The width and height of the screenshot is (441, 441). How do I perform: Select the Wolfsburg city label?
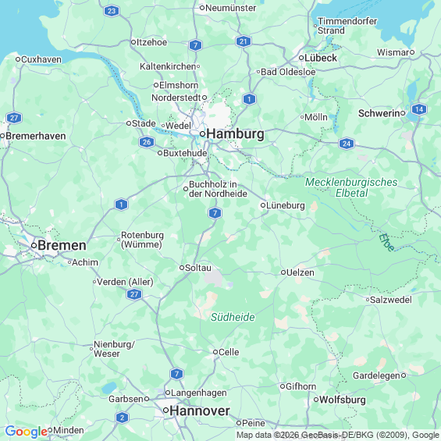343,400
